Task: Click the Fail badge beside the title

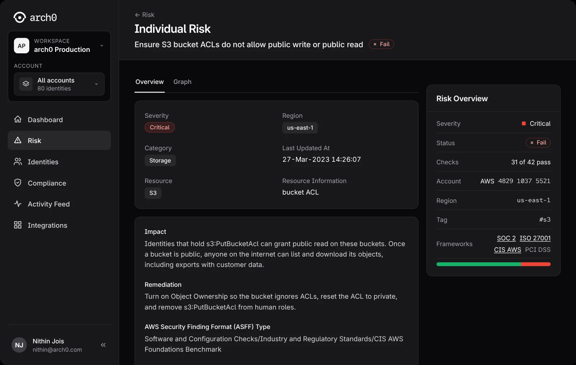Action: [381, 44]
